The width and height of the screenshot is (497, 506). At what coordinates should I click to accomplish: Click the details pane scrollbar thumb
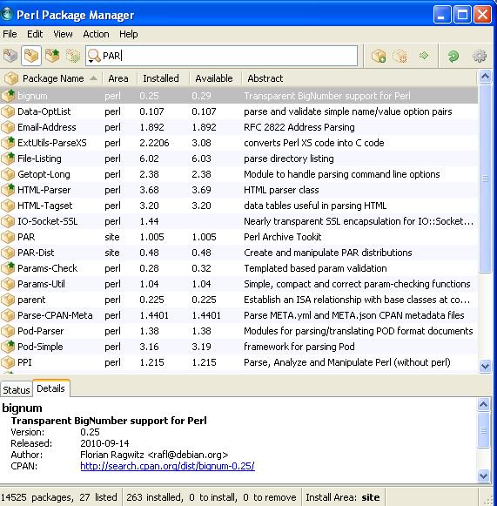coord(483,429)
